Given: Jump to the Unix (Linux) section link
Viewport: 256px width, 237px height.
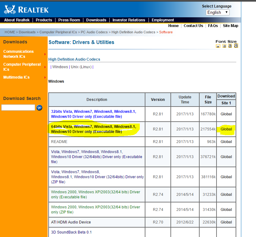Looking at the screenshot, I should coord(81,67).
